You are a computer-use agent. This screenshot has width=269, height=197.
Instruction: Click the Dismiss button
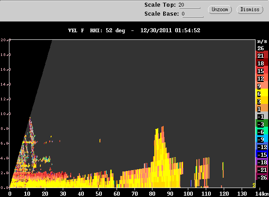click(x=250, y=9)
